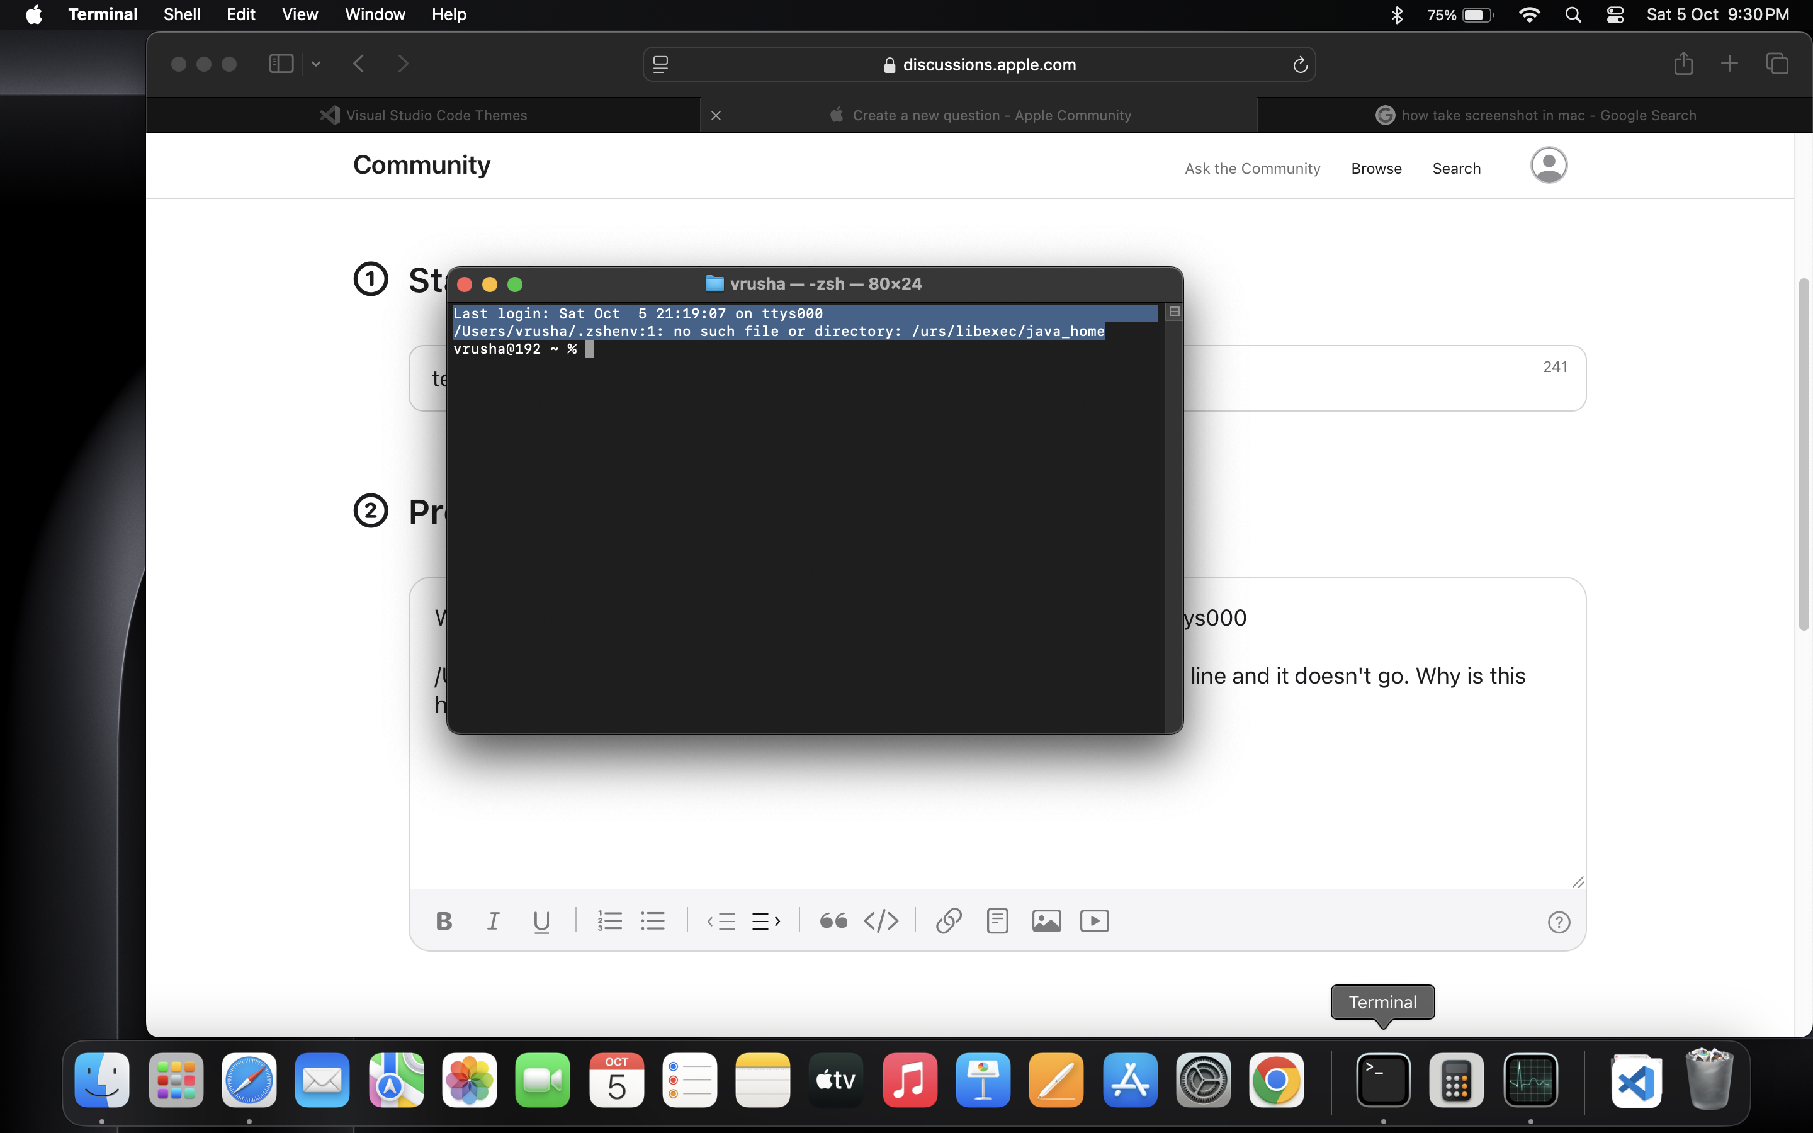Toggle bold formatting
The image size is (1813, 1133).
coord(444,920)
